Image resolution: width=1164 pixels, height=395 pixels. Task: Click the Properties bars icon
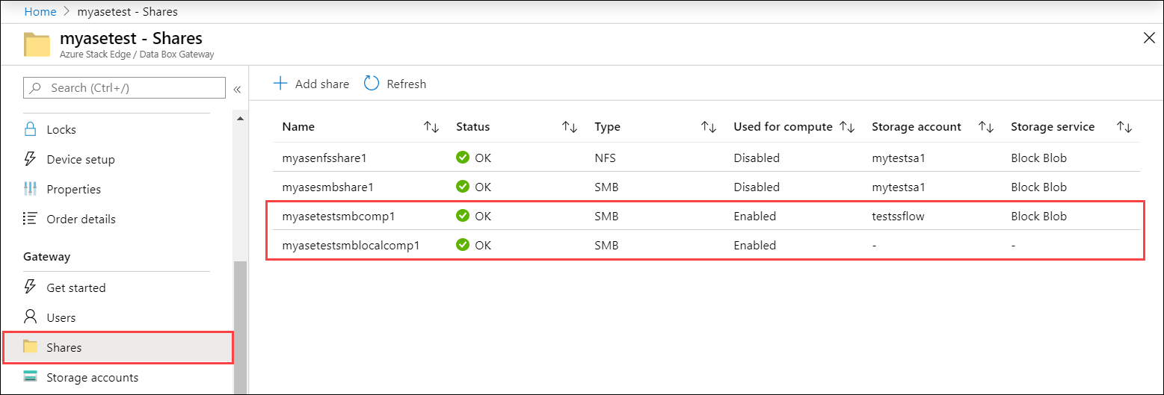tap(31, 188)
